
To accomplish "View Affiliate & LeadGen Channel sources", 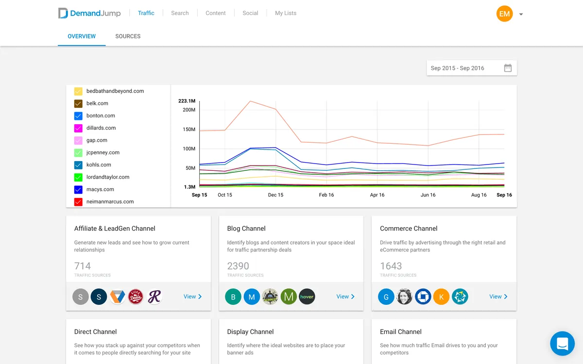I will point(193,297).
